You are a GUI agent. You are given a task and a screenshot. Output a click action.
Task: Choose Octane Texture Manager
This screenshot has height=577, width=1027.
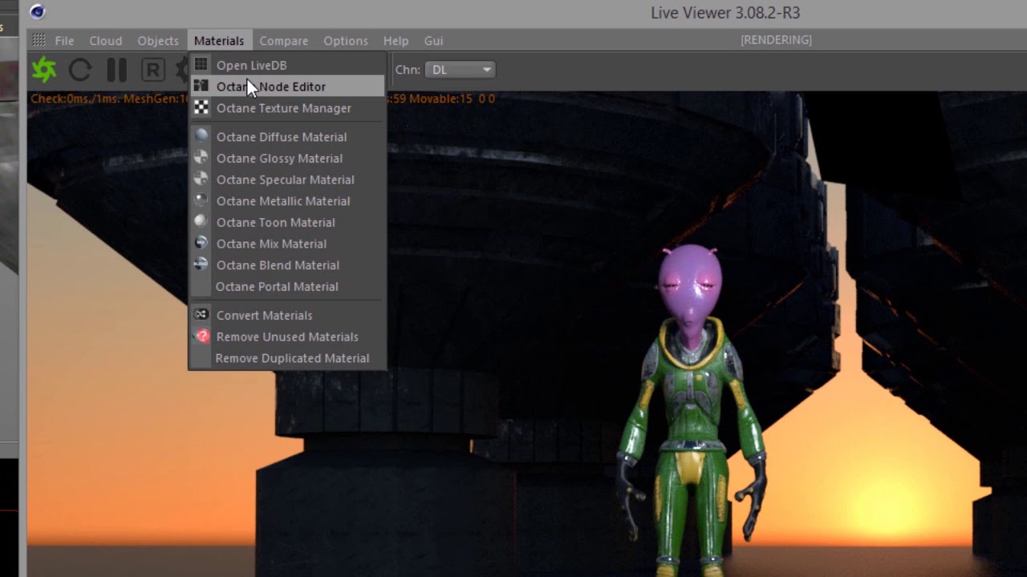[287, 108]
